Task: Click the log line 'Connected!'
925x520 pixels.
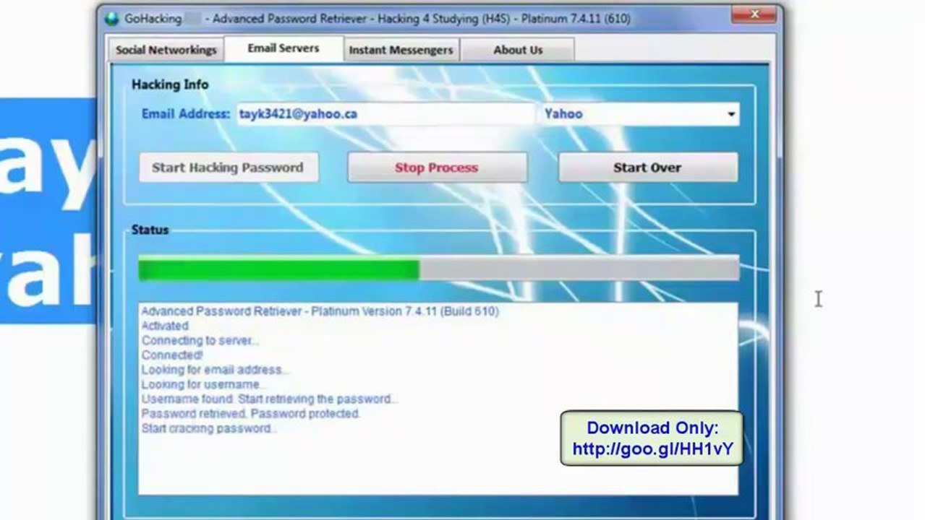Action: 172,355
